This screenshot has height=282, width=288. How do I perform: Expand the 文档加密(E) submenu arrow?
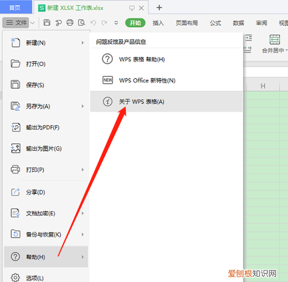pyautogui.click(x=83, y=213)
